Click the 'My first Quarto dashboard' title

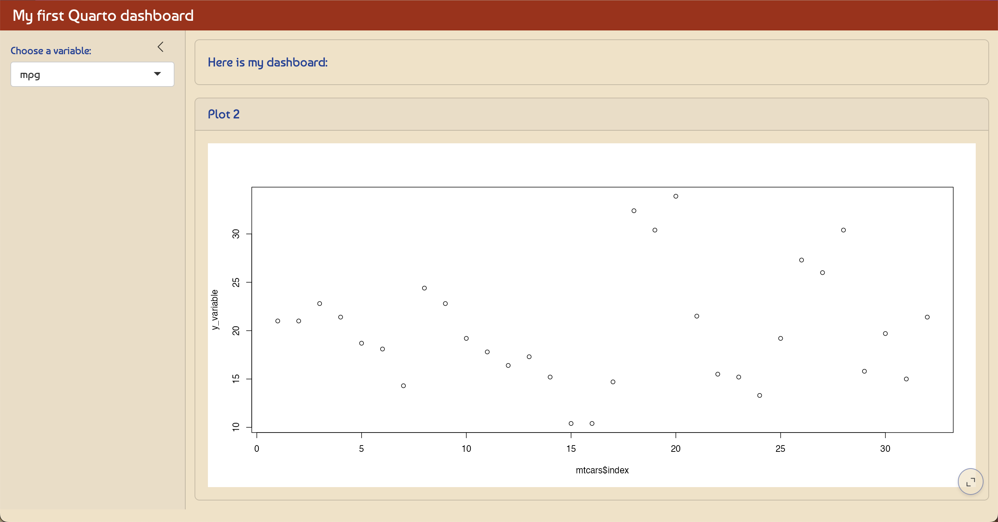103,15
